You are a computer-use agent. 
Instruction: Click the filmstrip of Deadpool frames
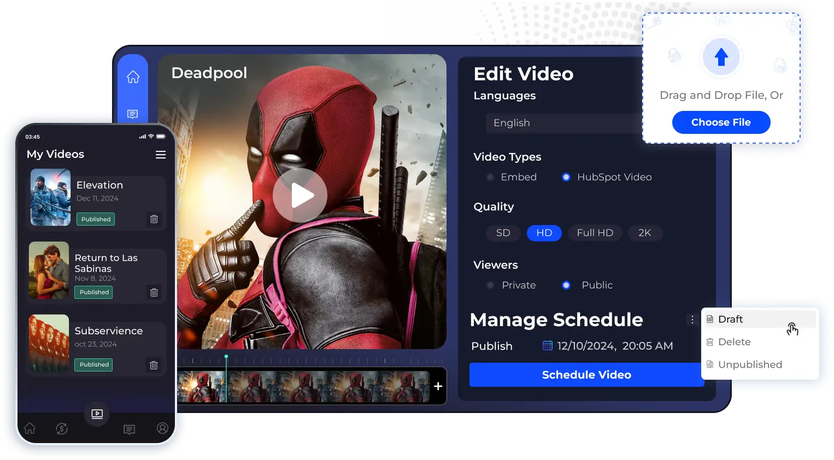[303, 387]
